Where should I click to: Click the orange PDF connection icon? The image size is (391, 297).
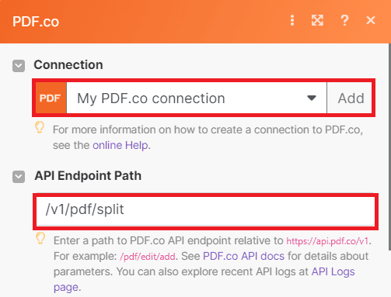click(x=51, y=98)
